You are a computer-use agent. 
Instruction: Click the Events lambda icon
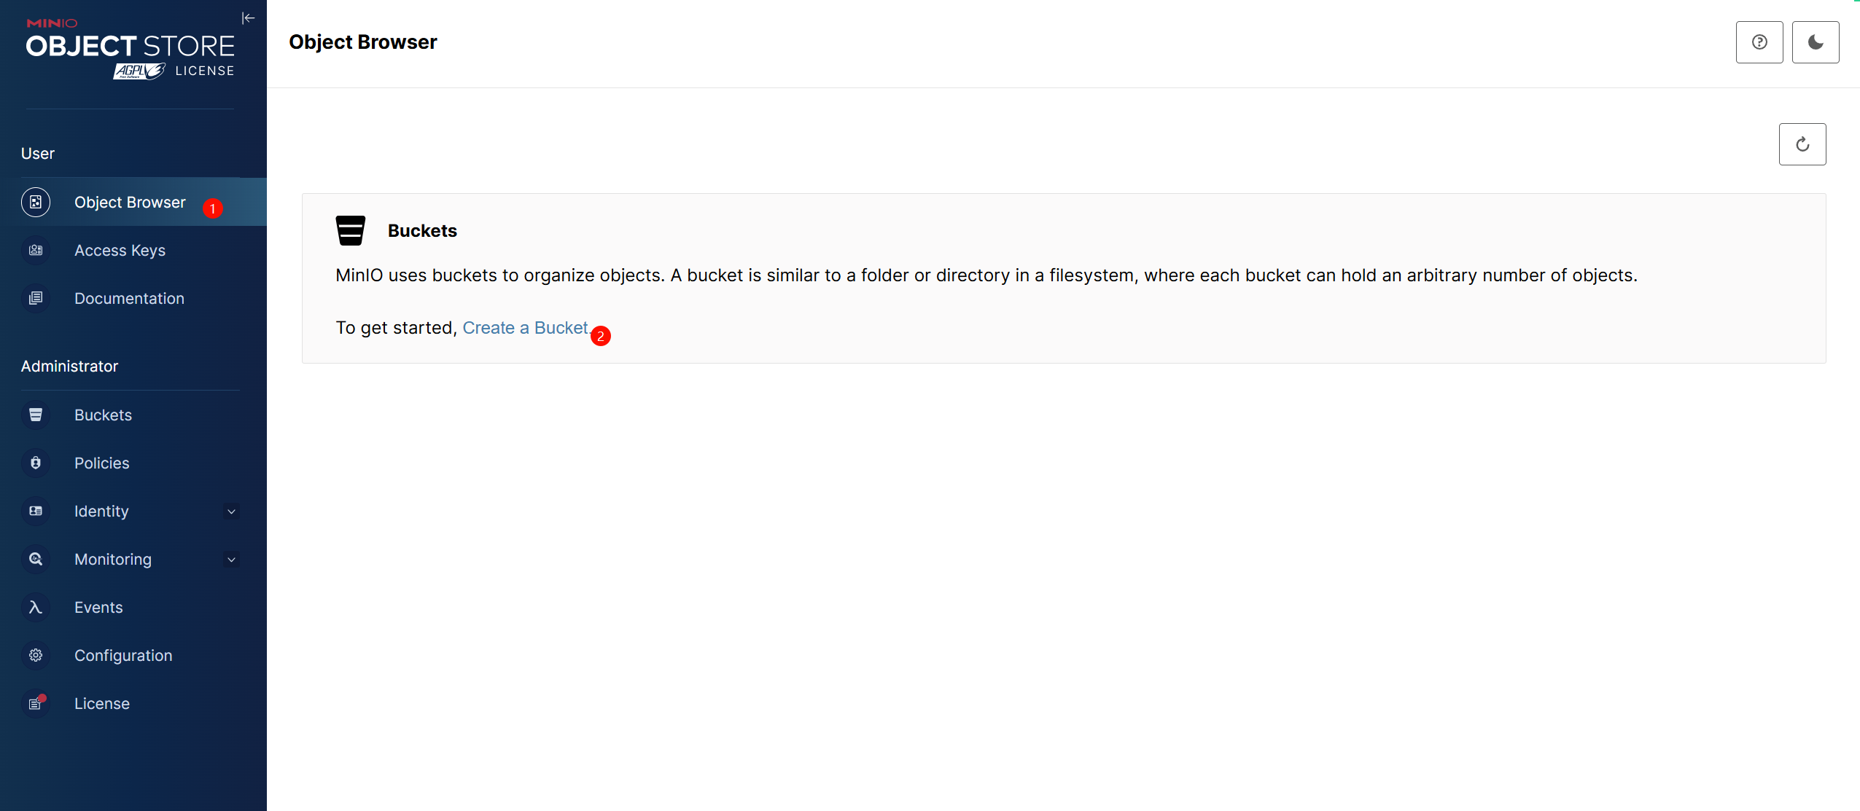coord(36,608)
